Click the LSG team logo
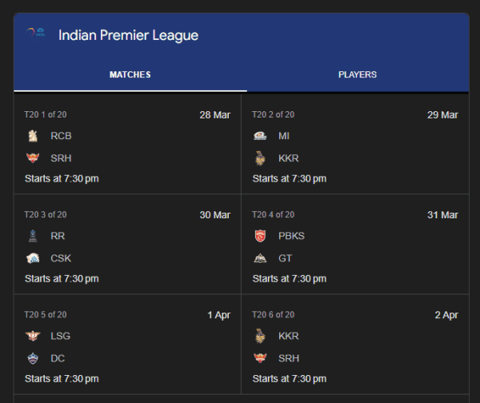480x403 pixels. click(33, 336)
